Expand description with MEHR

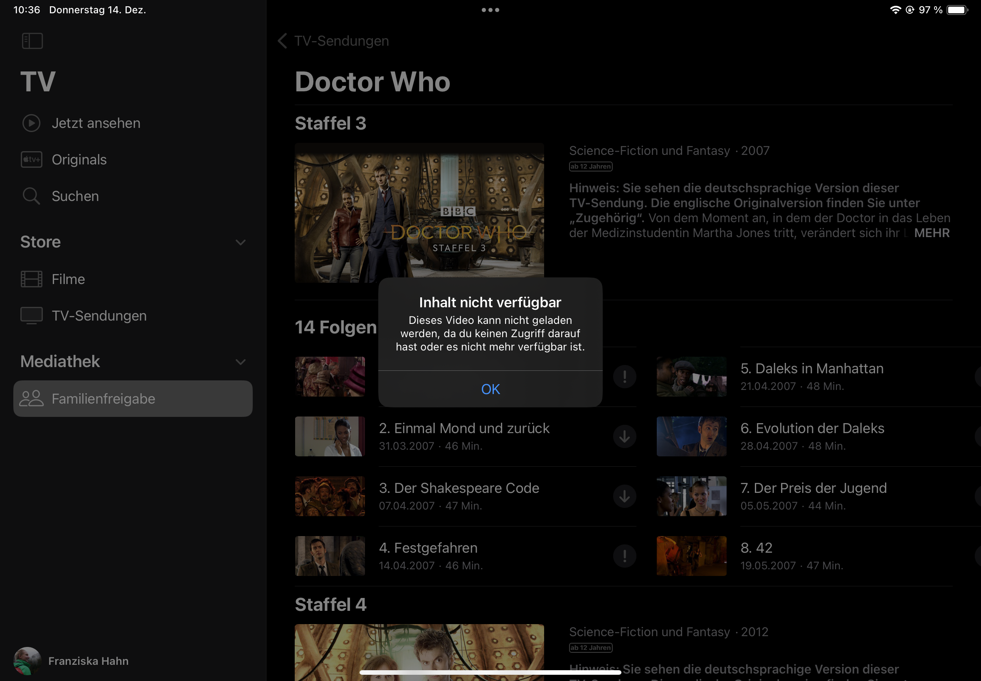(x=932, y=233)
